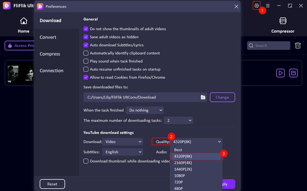The image size is (307, 191).
Task: Click Access Private button in main window
Action: [20, 46]
